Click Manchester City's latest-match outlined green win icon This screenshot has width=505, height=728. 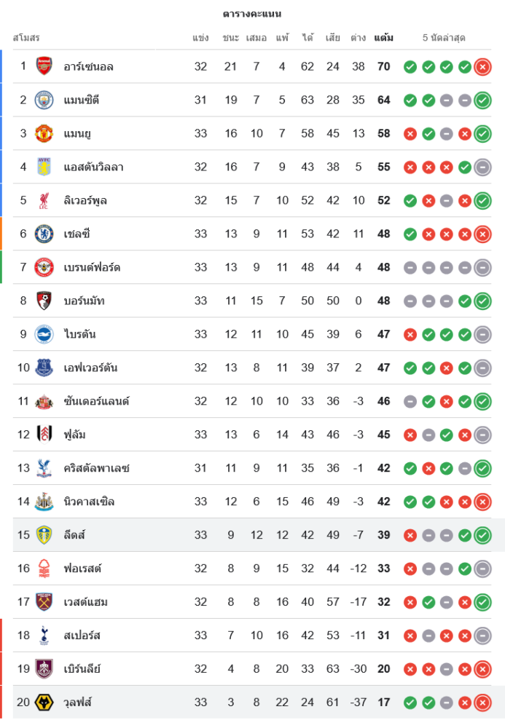pos(482,100)
